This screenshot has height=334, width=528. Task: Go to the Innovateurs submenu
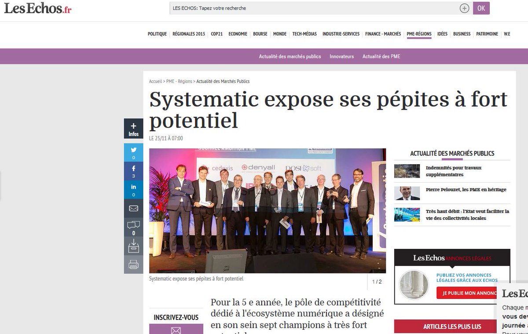(x=342, y=57)
